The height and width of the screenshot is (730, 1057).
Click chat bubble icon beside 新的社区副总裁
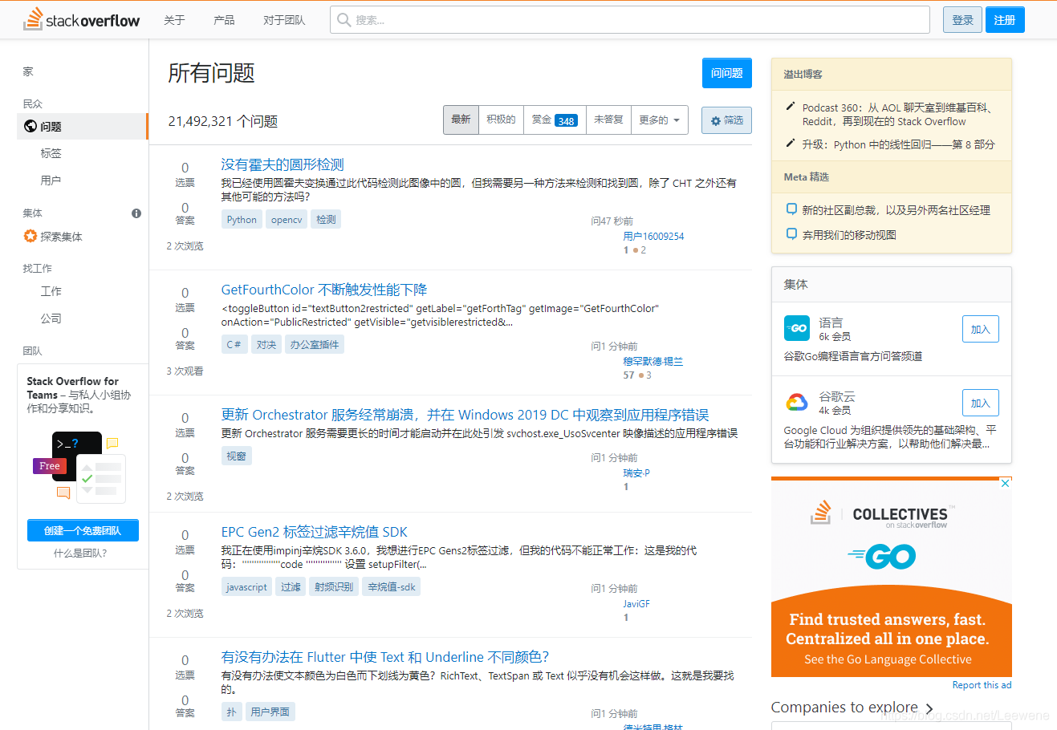791,209
